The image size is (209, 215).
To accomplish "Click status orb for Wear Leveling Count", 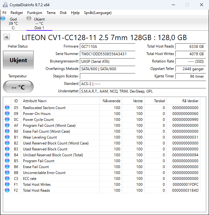I will (7, 137).
